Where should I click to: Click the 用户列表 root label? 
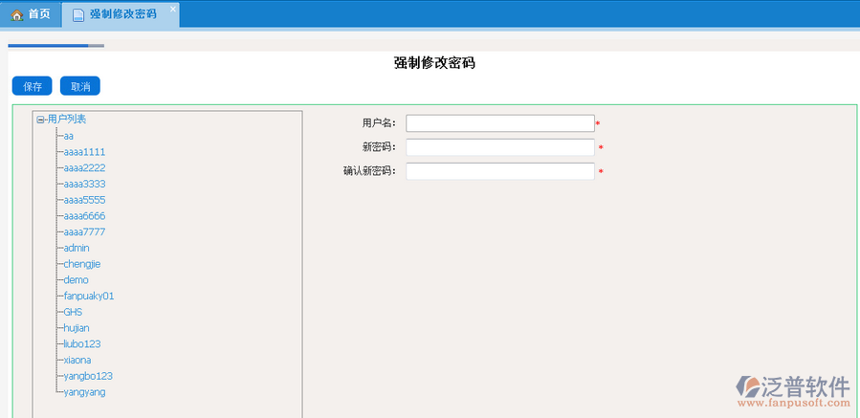(67, 120)
